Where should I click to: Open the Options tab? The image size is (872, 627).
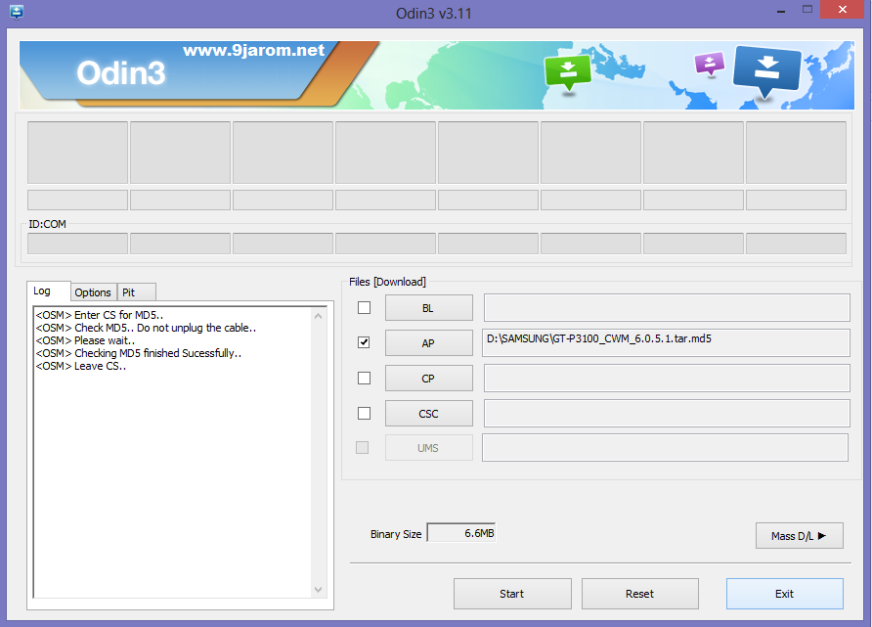coord(93,292)
